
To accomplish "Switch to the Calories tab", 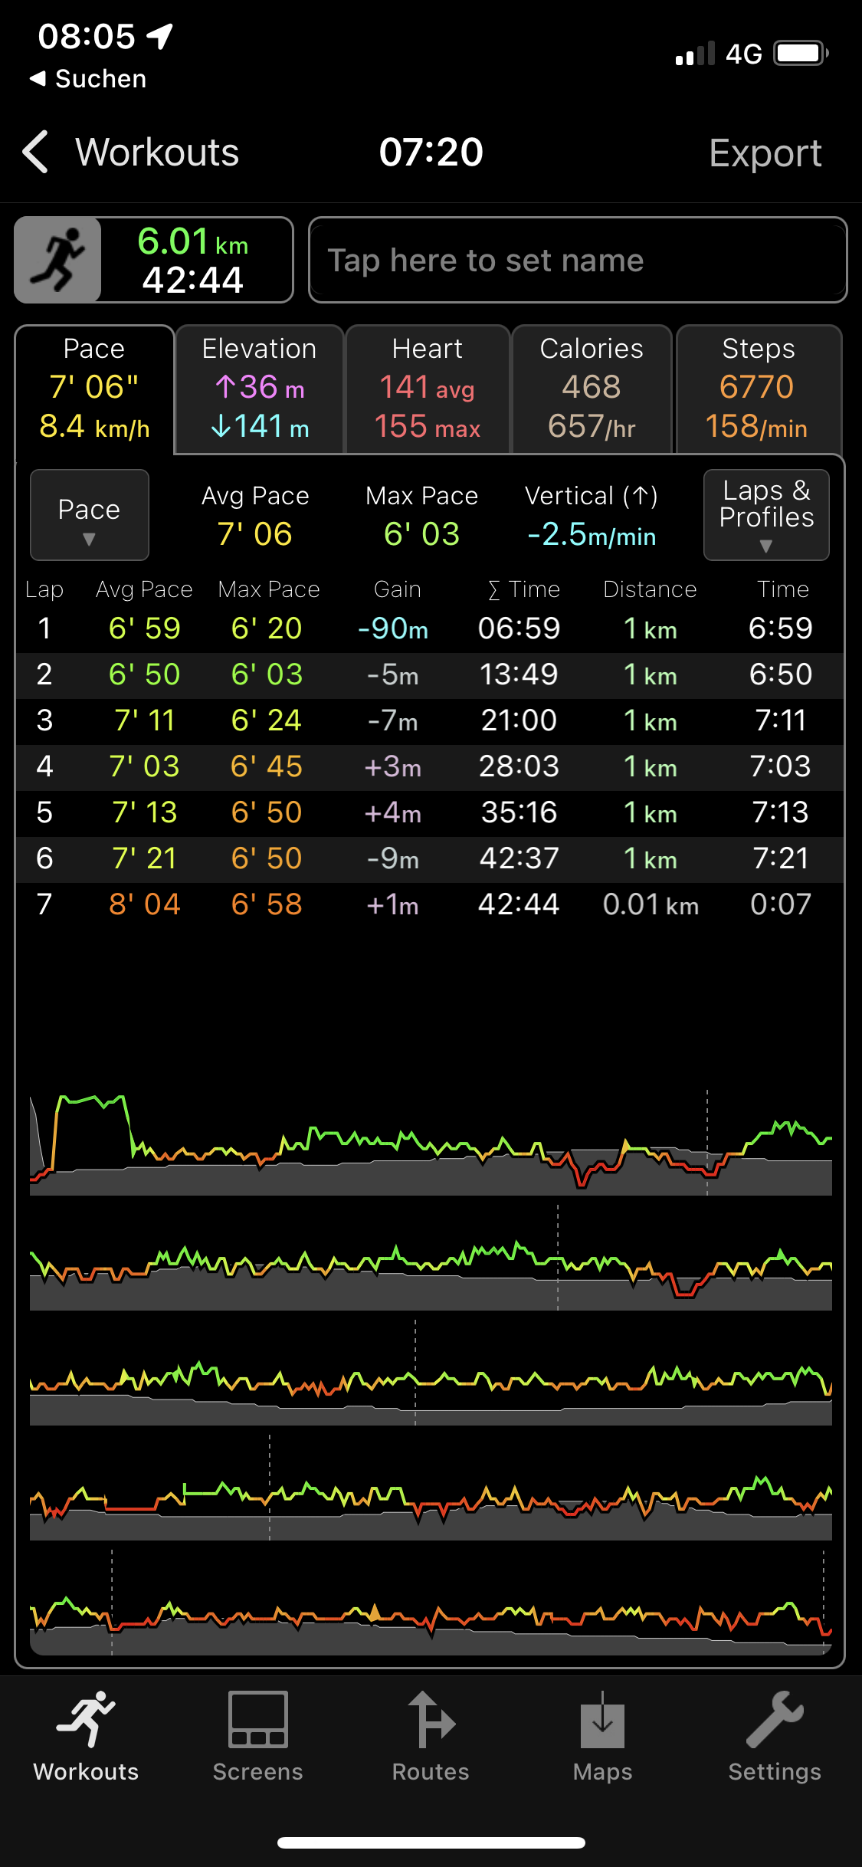I will tap(592, 389).
